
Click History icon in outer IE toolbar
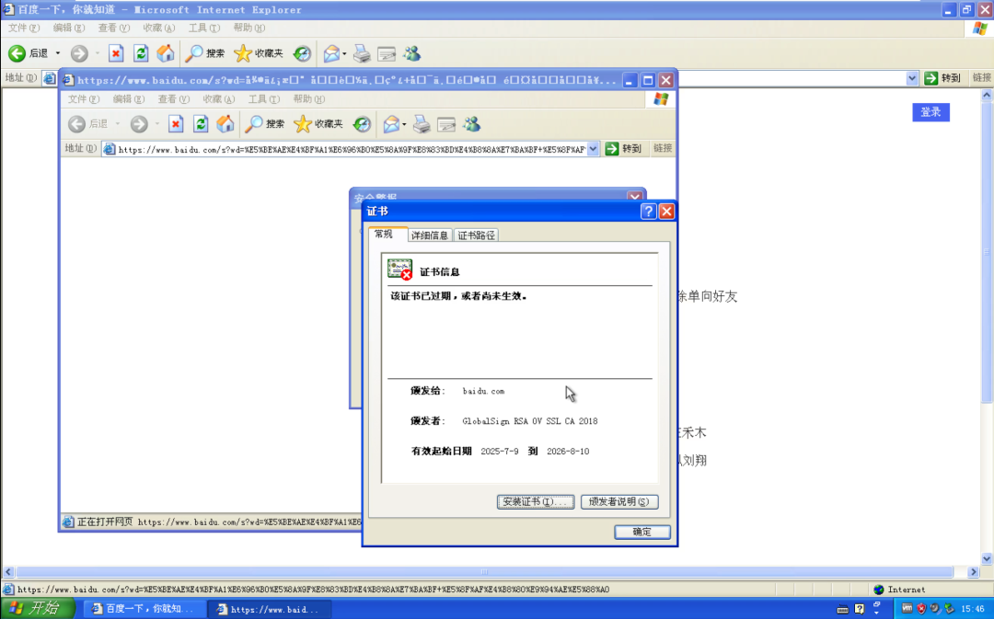pyautogui.click(x=302, y=53)
